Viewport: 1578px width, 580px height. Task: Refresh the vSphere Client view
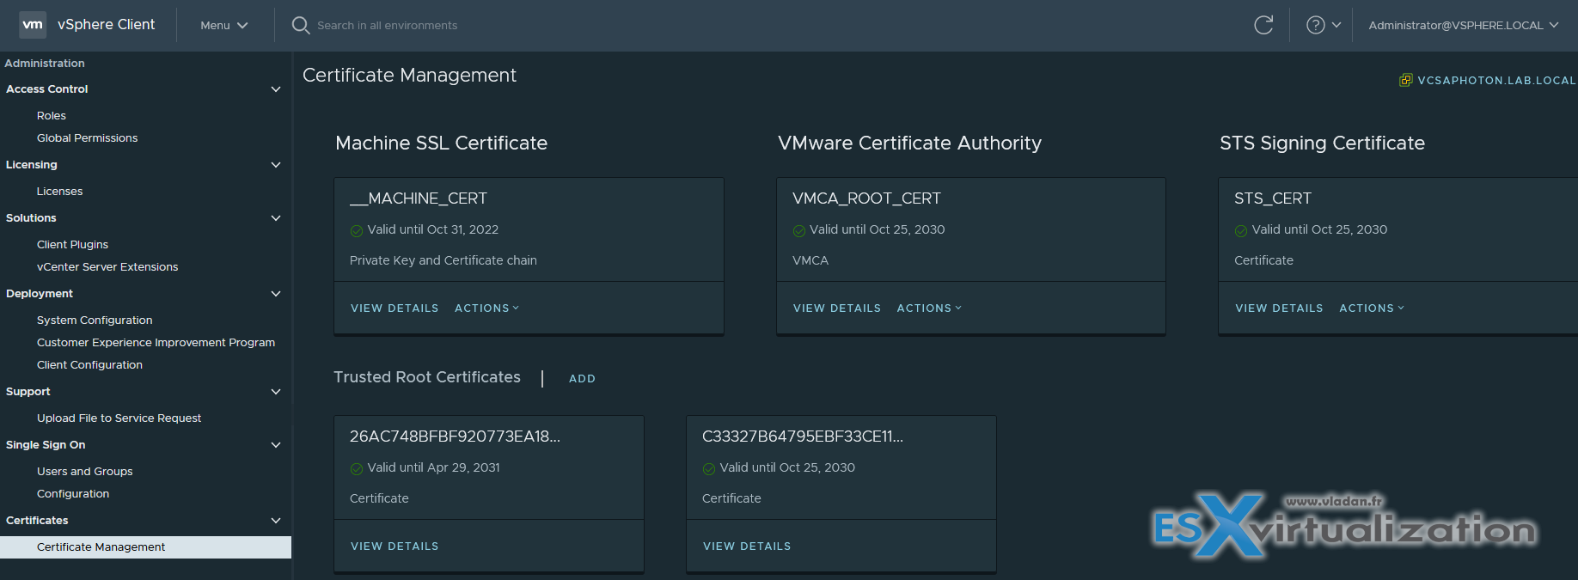[x=1263, y=25]
